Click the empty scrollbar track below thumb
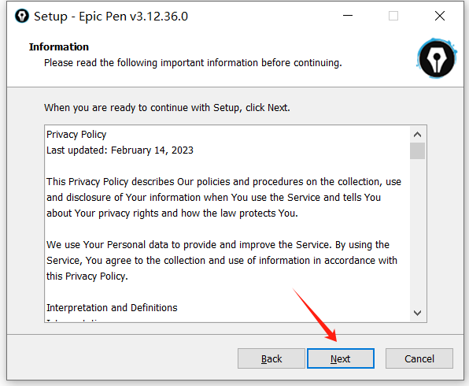Screen dimensions: 469x386 click(417, 232)
